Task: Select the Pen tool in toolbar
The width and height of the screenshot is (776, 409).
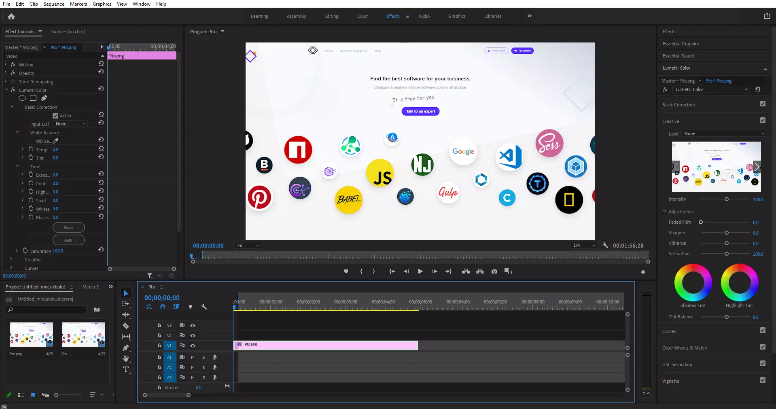Action: click(x=126, y=348)
